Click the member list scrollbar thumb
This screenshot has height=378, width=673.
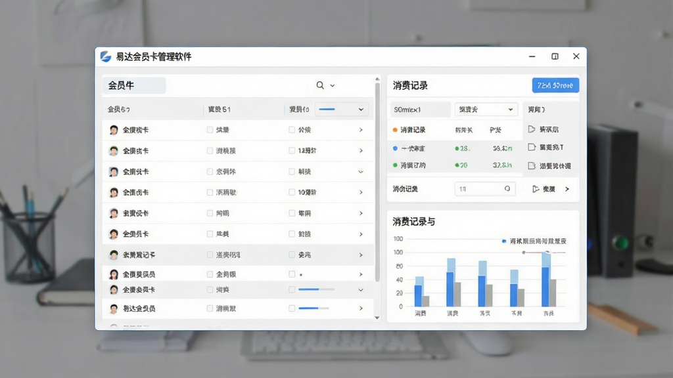[x=378, y=182]
